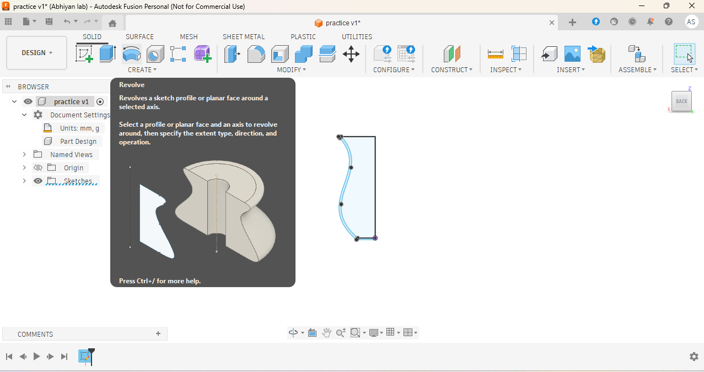
Task: Collapse the Document Settings node
Action: tap(24, 115)
